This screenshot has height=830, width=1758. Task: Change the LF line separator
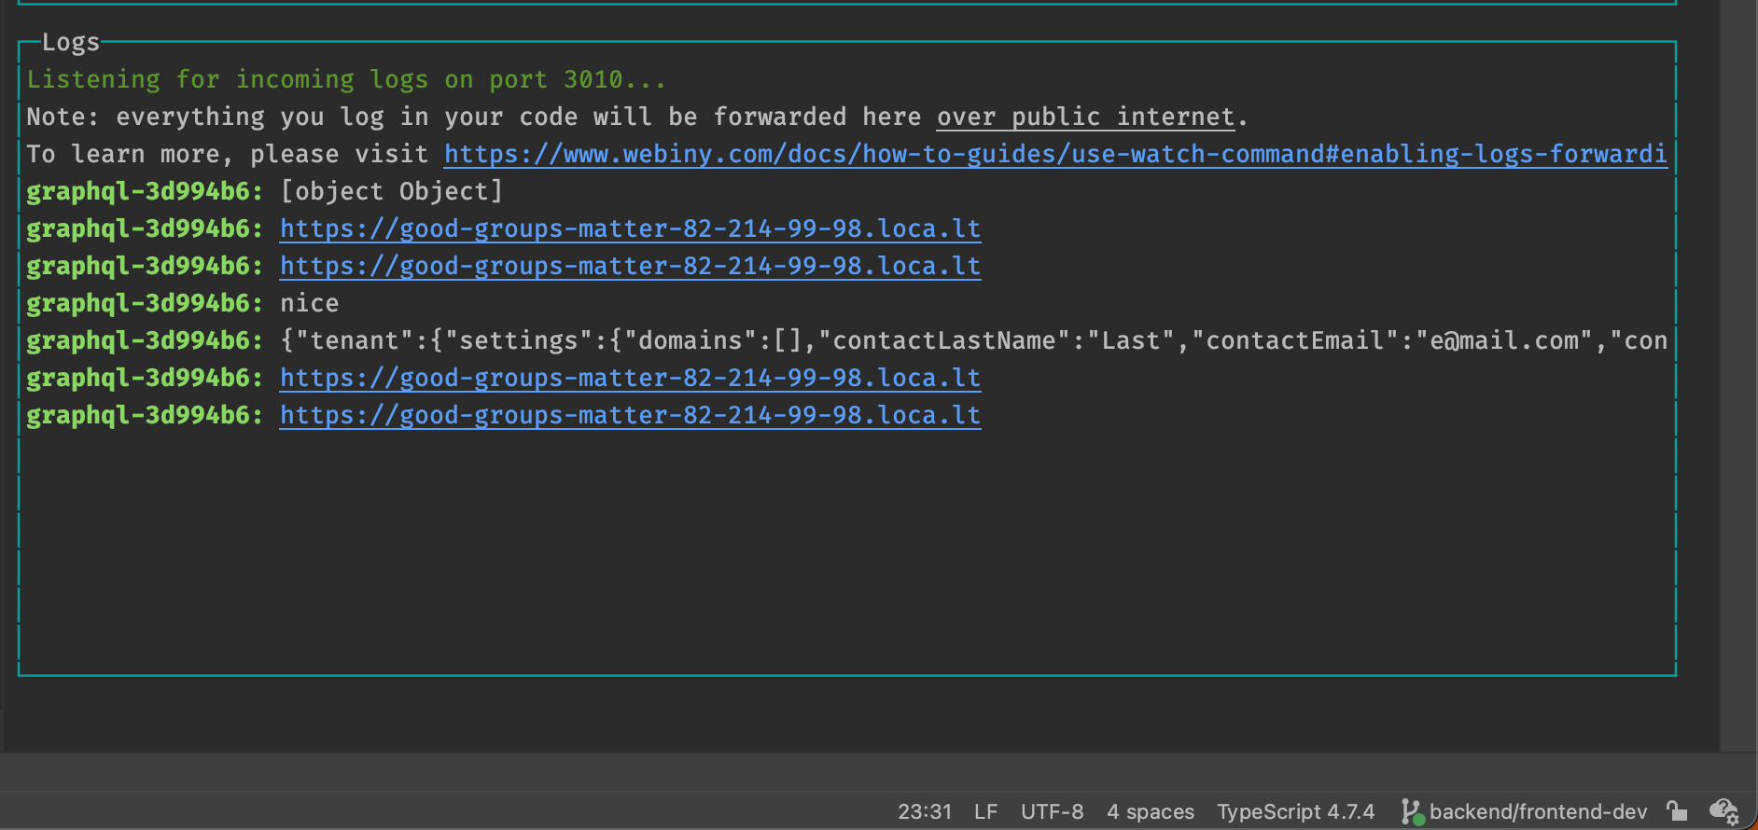(985, 811)
